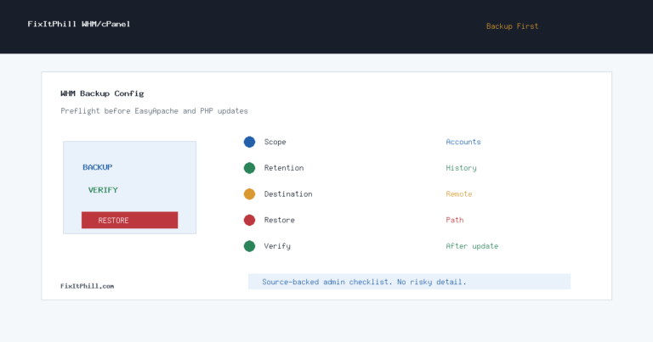Screen dimensions: 653x342
Task: Click the Preflight before EasyApache subtitle
Action: (x=154, y=111)
